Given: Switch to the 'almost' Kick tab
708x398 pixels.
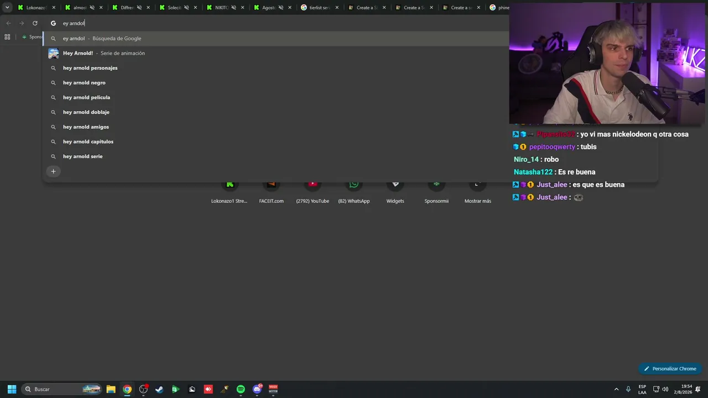Looking at the screenshot, I should click(x=84, y=8).
